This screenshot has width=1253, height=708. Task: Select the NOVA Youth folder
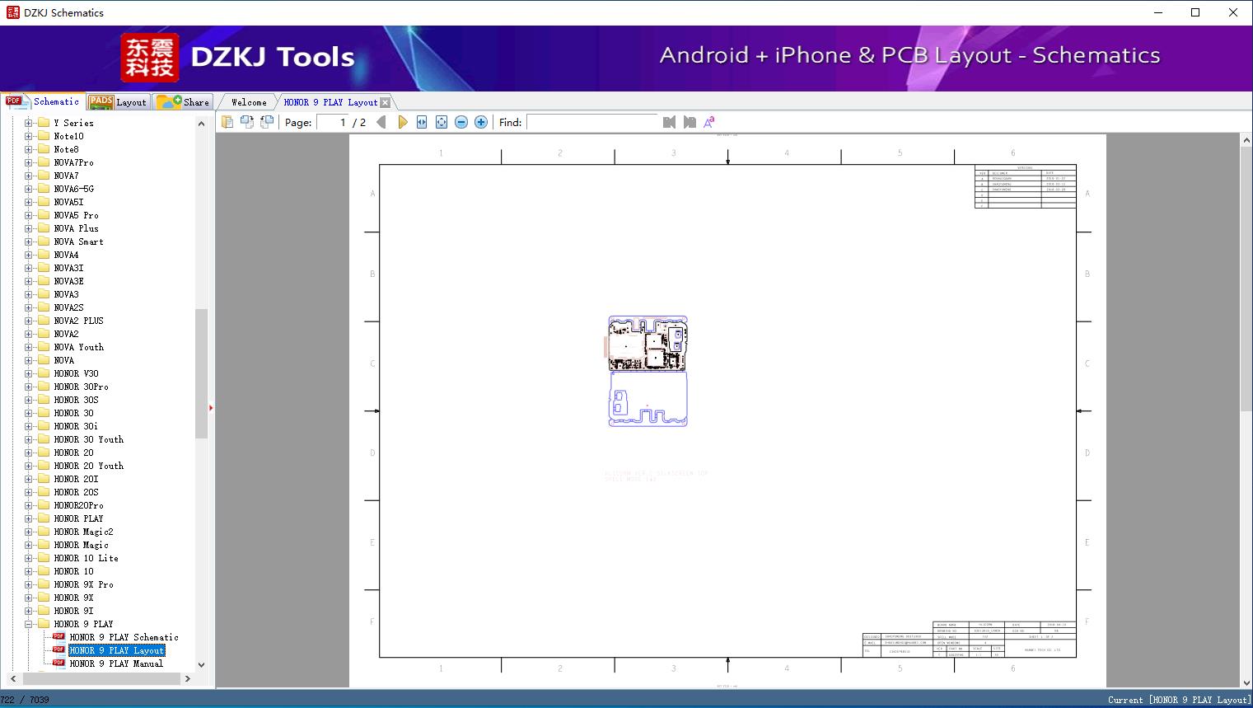[78, 347]
